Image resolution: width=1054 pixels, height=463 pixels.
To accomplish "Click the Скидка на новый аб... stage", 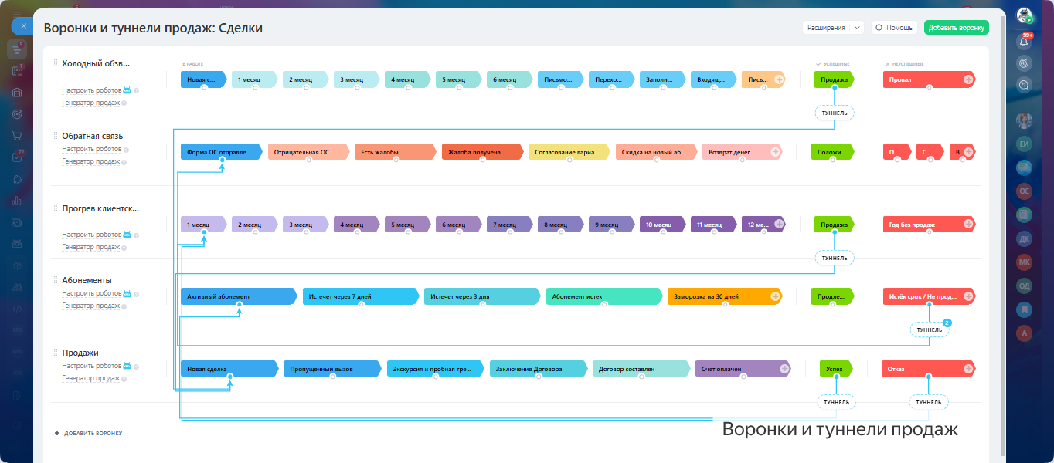I will pyautogui.click(x=656, y=152).
